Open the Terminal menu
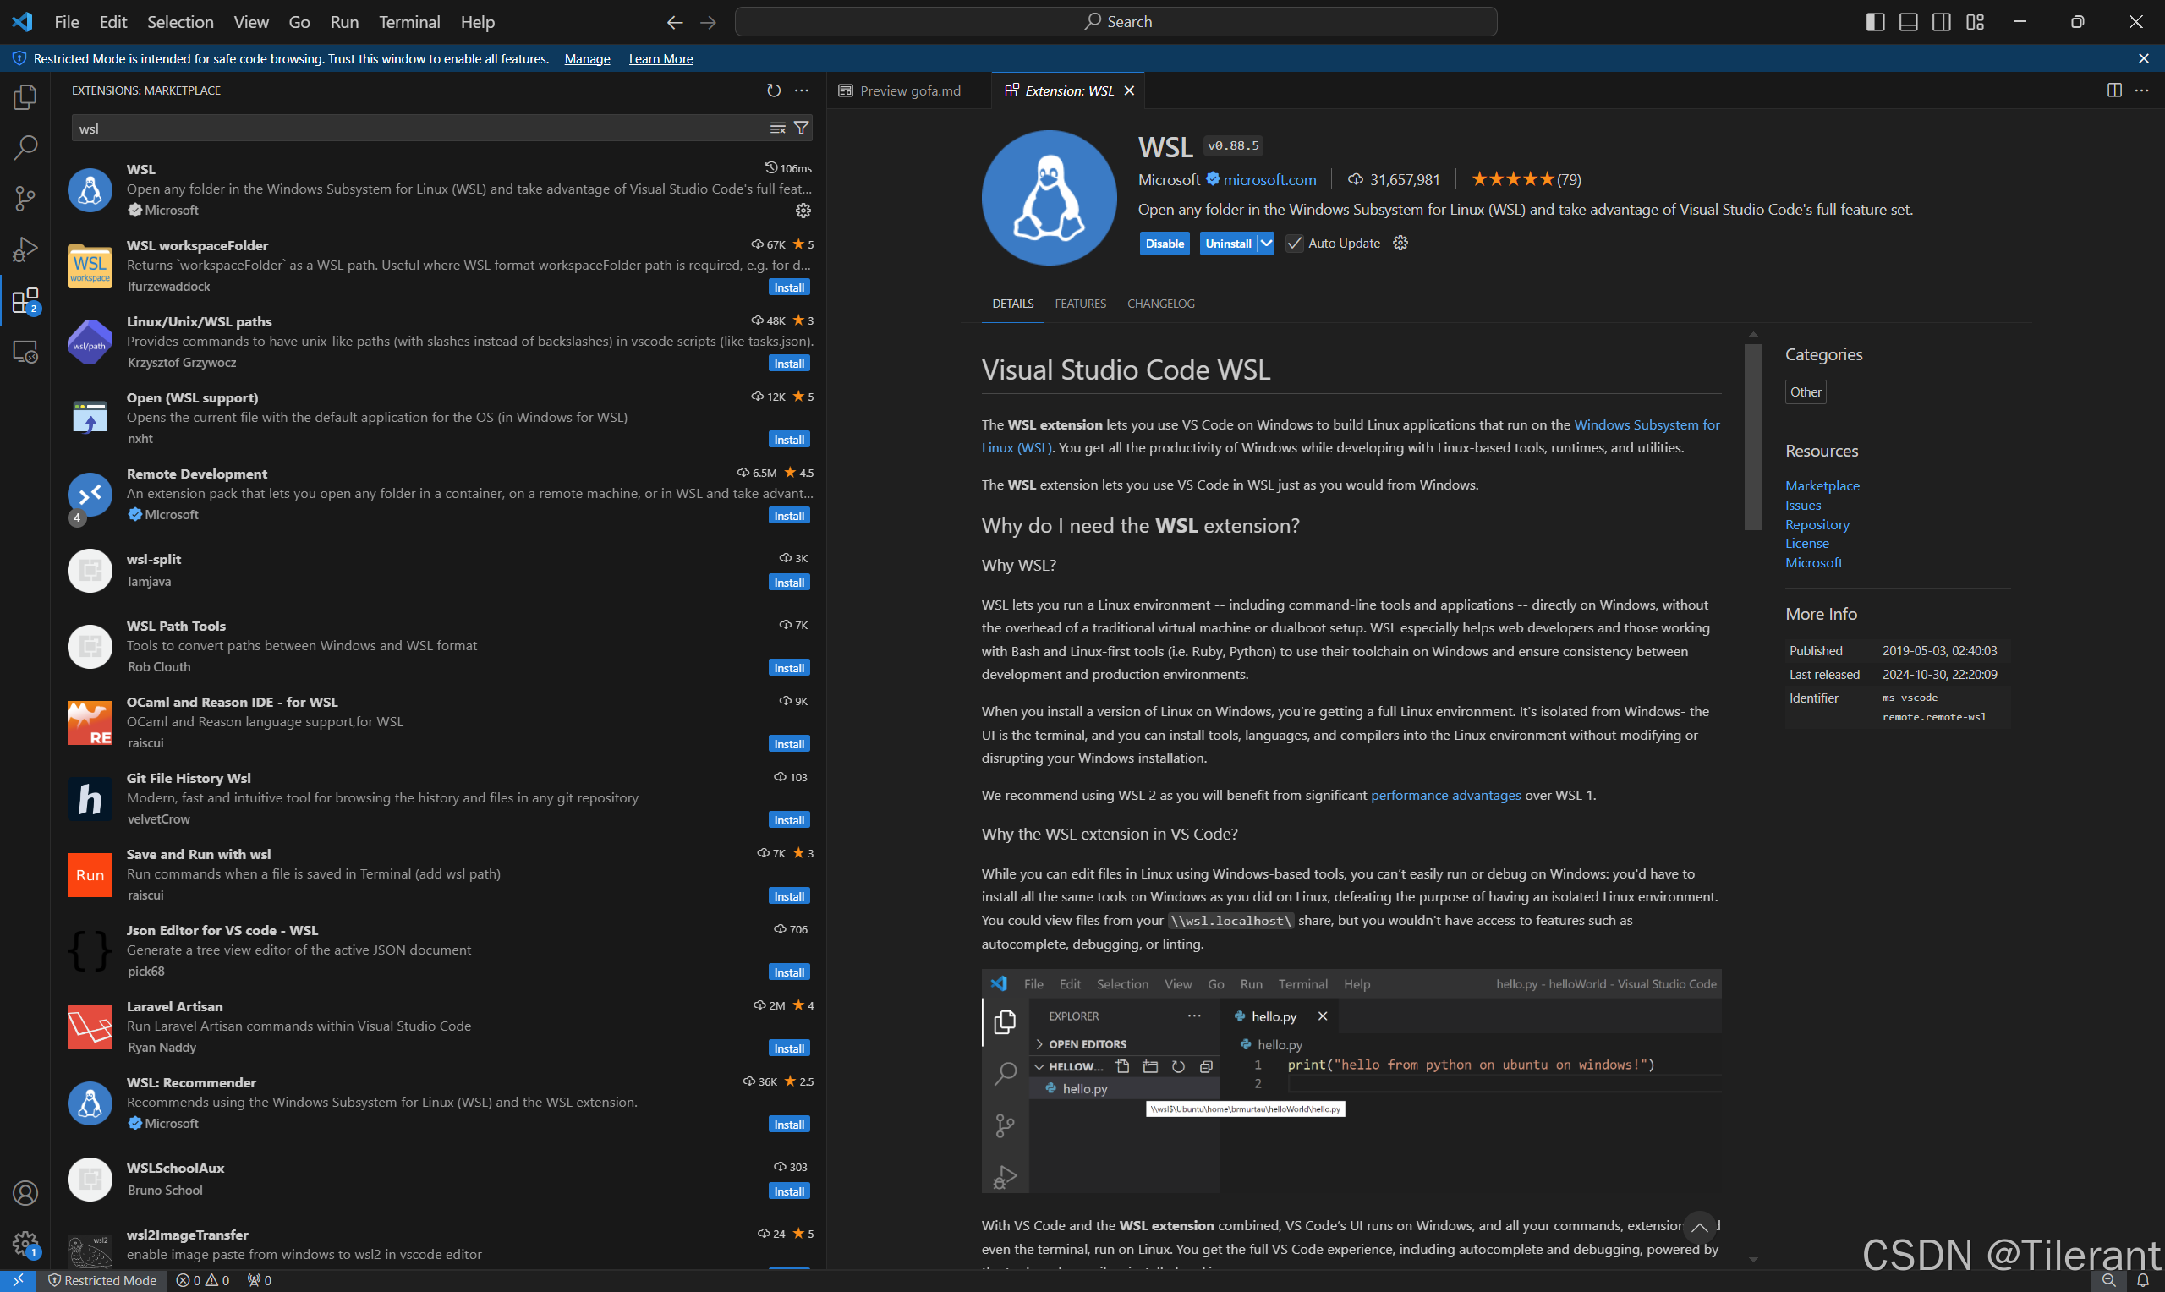 [408, 22]
